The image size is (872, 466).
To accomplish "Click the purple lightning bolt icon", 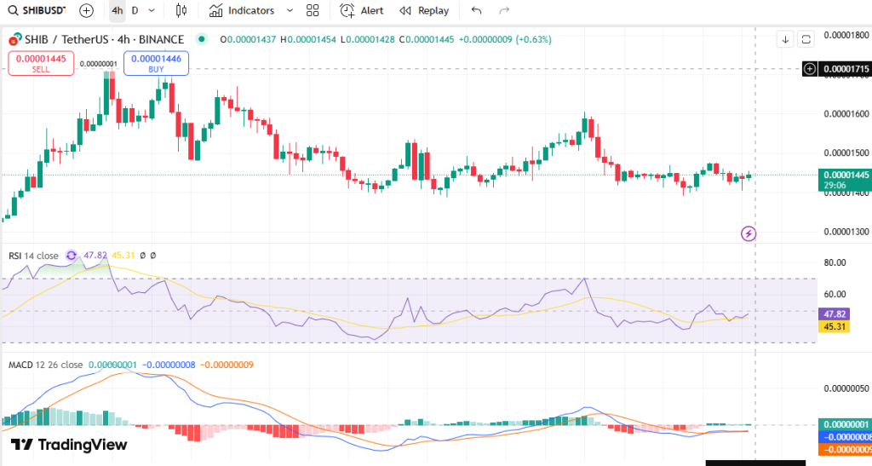I will tap(749, 233).
